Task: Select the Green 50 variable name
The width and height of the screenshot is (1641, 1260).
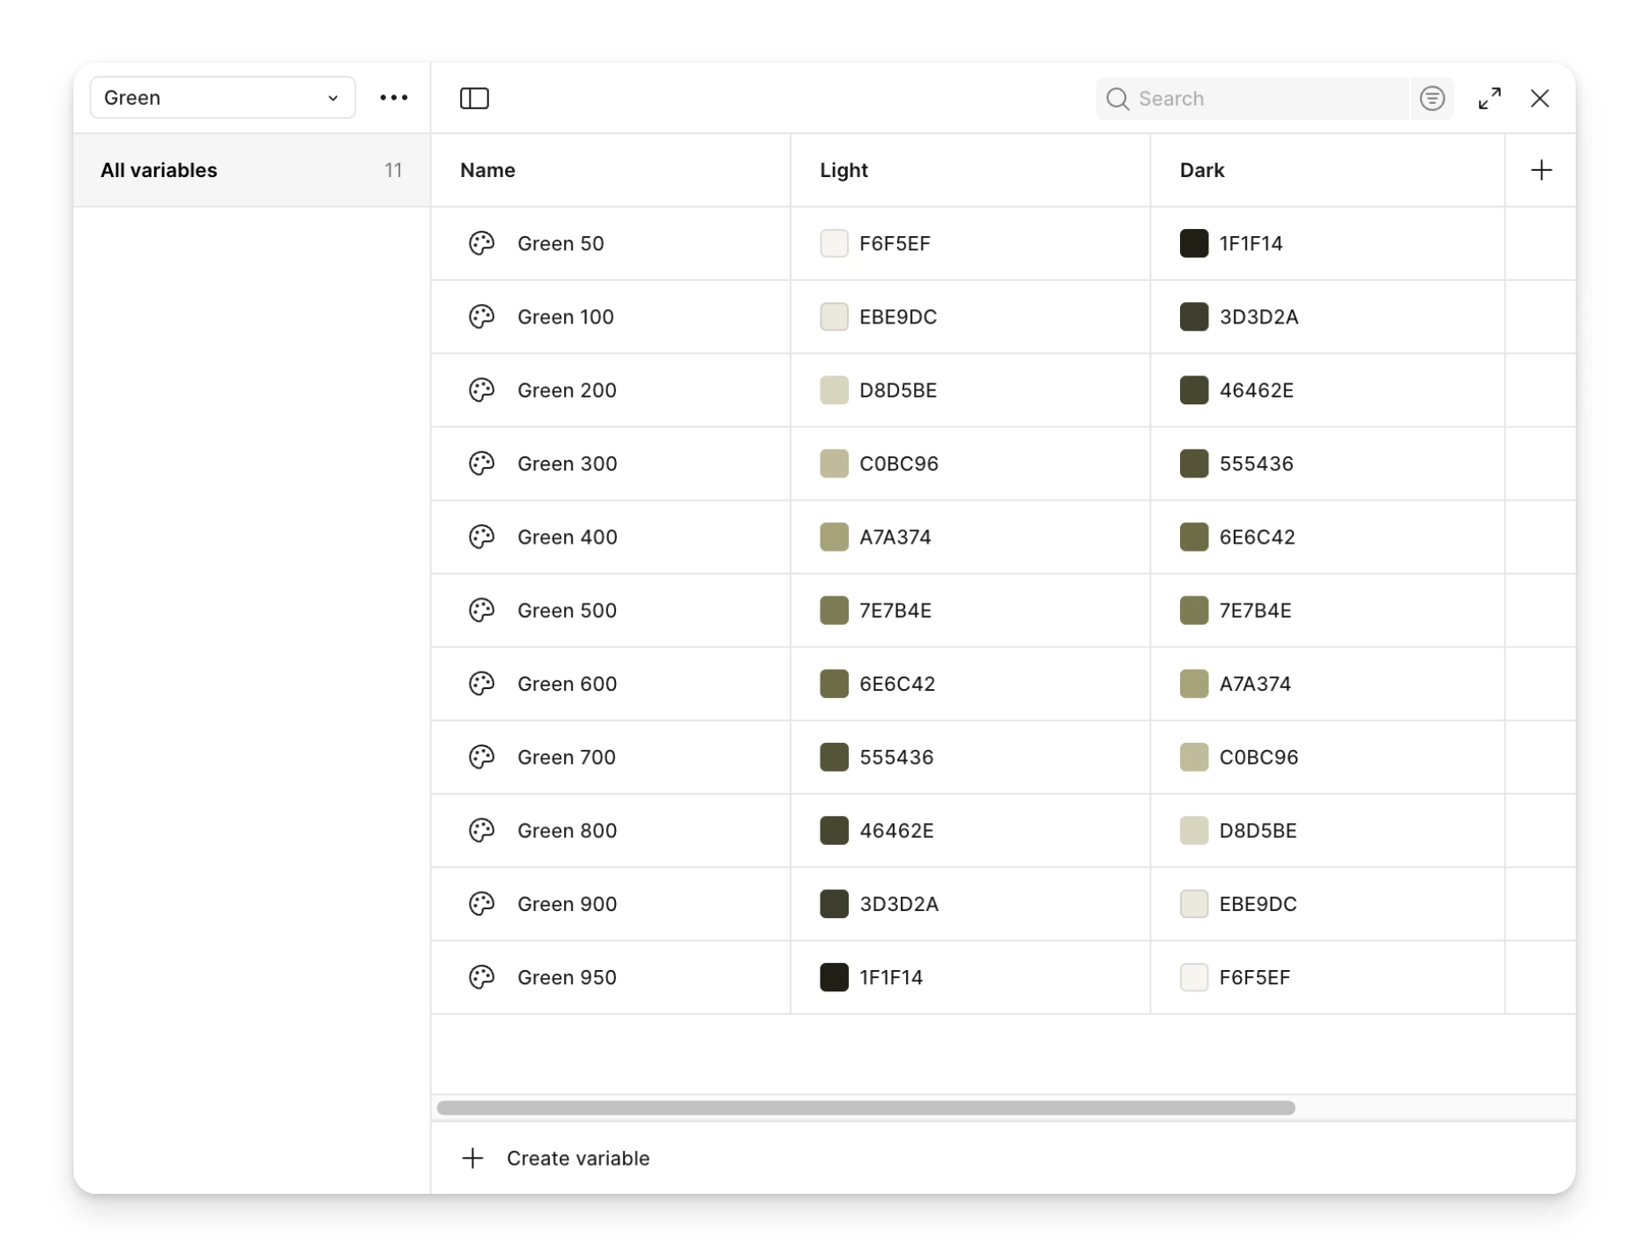Action: (561, 243)
